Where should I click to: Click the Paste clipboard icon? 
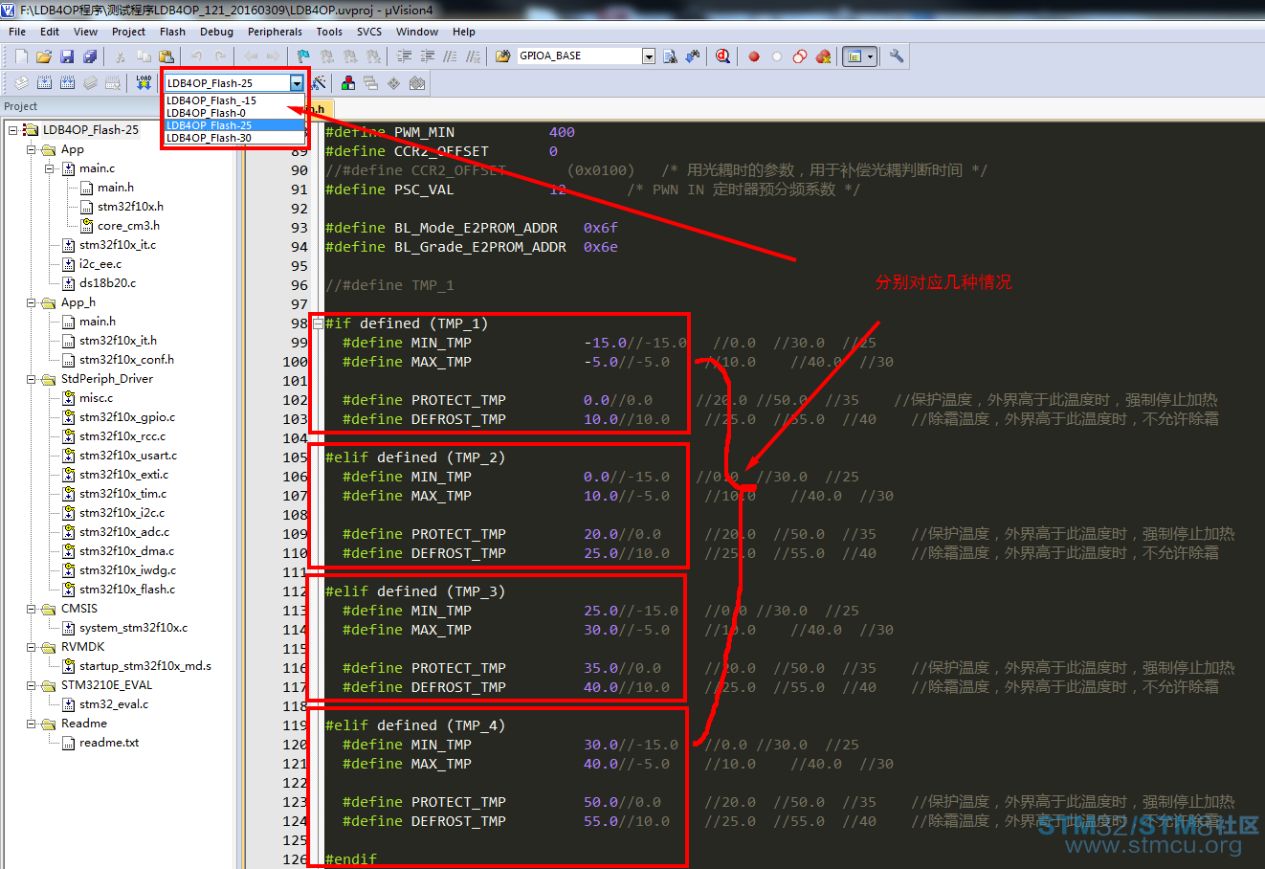pos(166,56)
